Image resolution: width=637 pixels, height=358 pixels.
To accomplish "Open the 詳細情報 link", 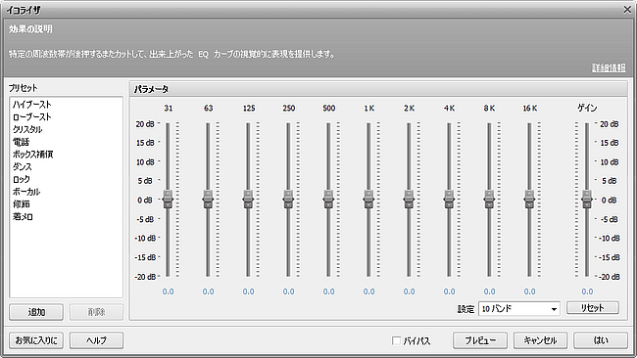I will tap(609, 67).
